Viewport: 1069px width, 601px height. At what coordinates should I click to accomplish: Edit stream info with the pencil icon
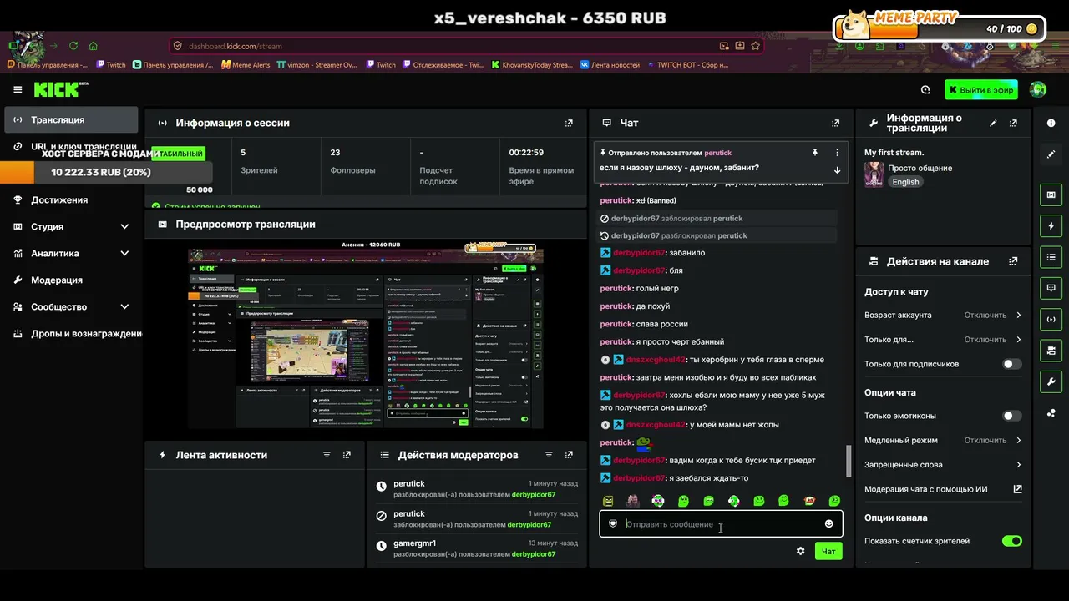993,123
